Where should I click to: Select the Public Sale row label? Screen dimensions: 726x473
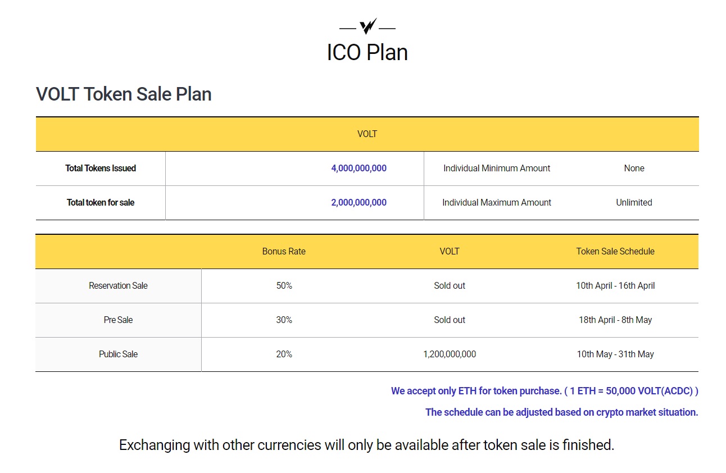(x=118, y=354)
